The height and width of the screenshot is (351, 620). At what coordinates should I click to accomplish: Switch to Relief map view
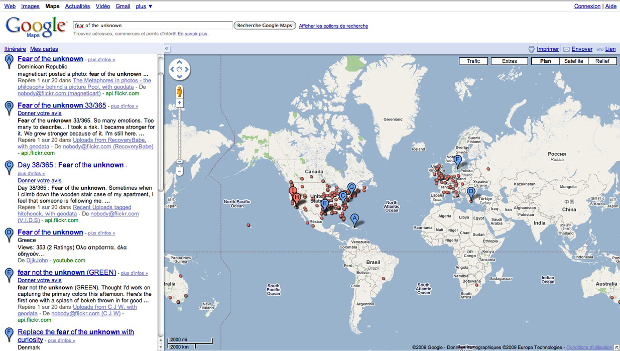[x=602, y=61]
